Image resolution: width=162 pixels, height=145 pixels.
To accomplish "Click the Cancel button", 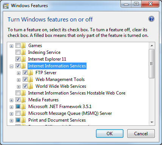I will coord(141,134).
